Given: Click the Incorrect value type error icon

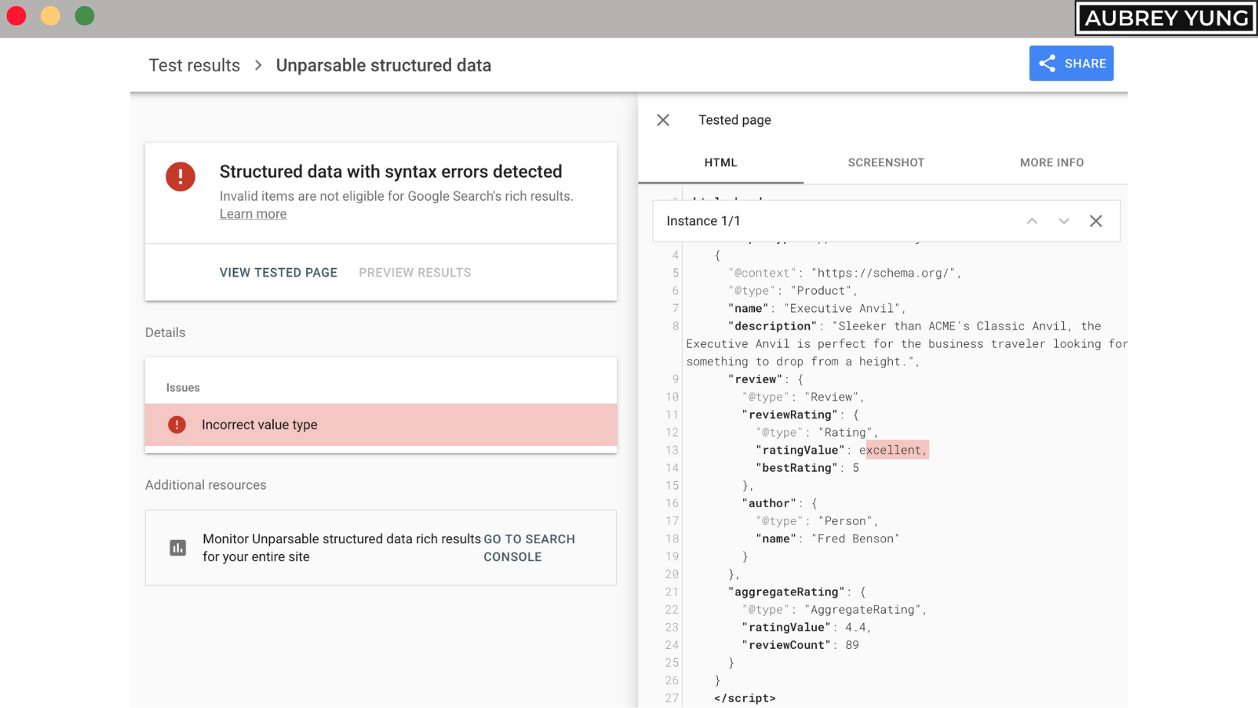Looking at the screenshot, I should point(177,424).
